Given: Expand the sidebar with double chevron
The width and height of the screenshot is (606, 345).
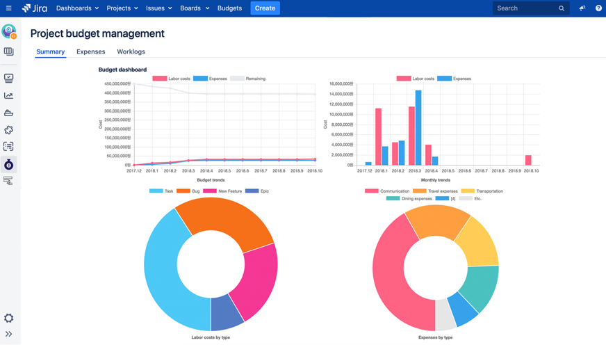Looking at the screenshot, I should 8,334.
